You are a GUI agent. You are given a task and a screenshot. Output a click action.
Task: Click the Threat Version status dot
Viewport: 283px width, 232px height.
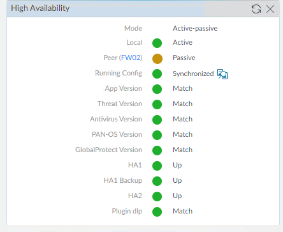click(157, 104)
